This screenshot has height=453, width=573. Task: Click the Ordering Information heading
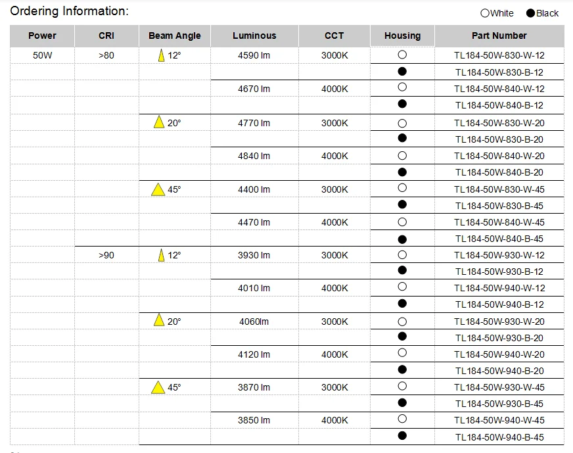(69, 11)
